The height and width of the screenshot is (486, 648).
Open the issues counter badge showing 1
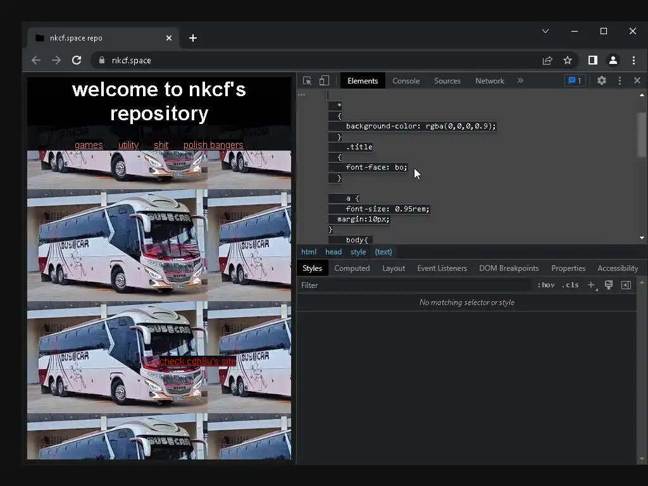575,80
